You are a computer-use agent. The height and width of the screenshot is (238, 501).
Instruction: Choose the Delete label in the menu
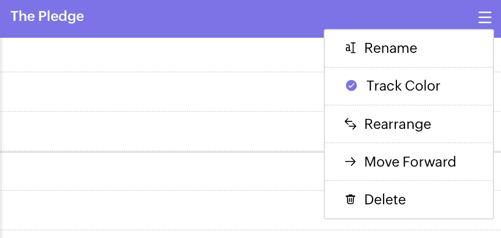[385, 200]
